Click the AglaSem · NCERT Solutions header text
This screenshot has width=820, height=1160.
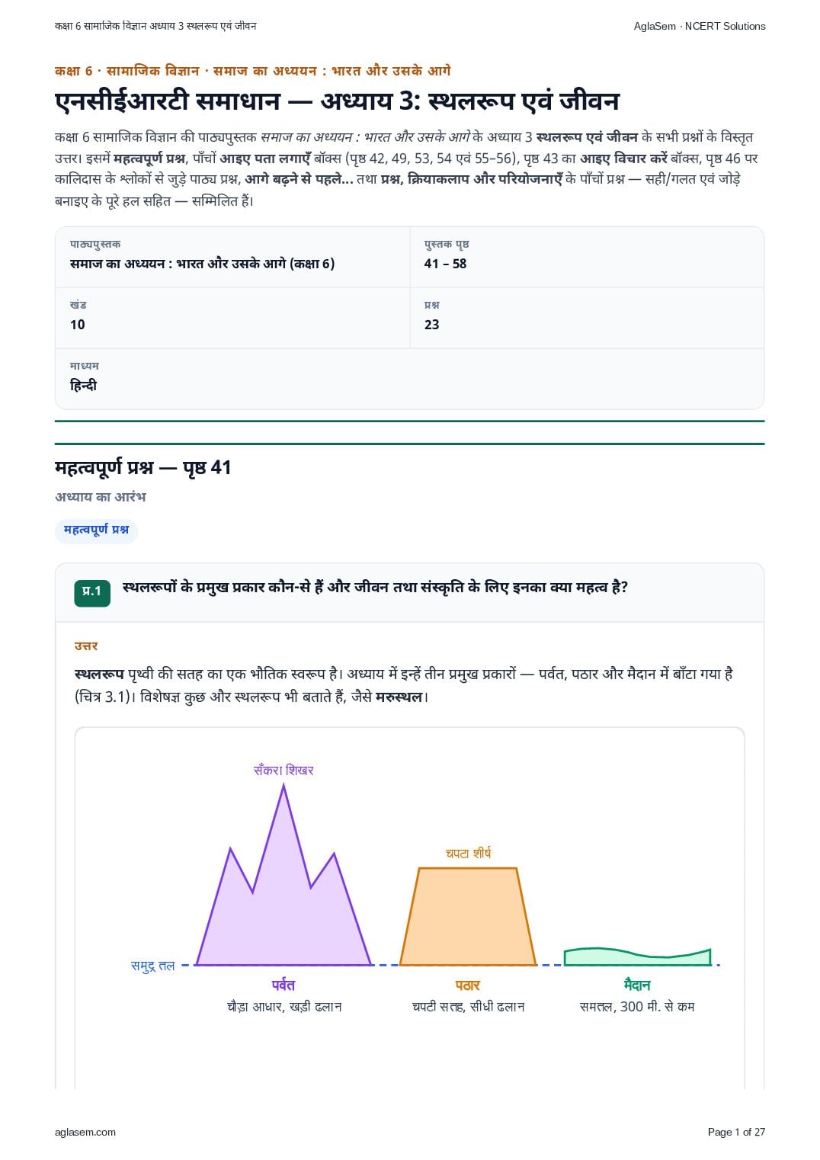coord(700,26)
